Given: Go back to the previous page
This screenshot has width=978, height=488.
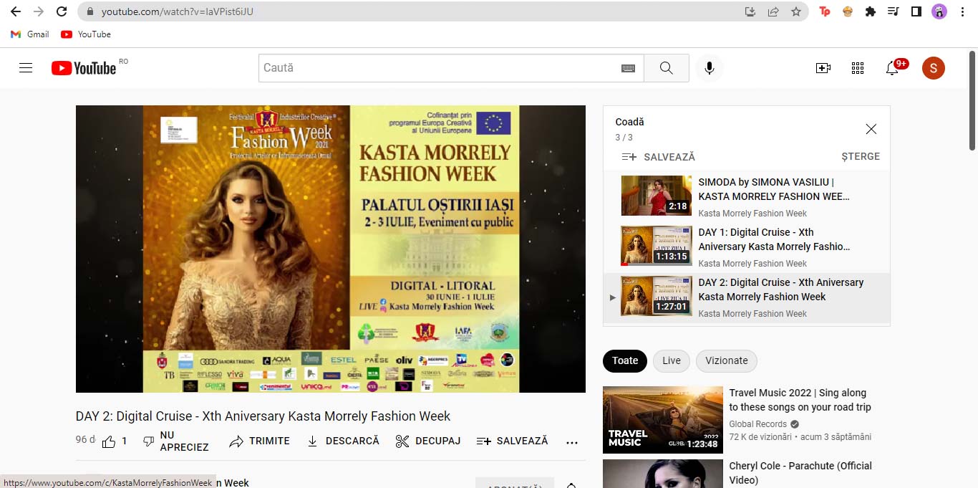Looking at the screenshot, I should pos(16,11).
